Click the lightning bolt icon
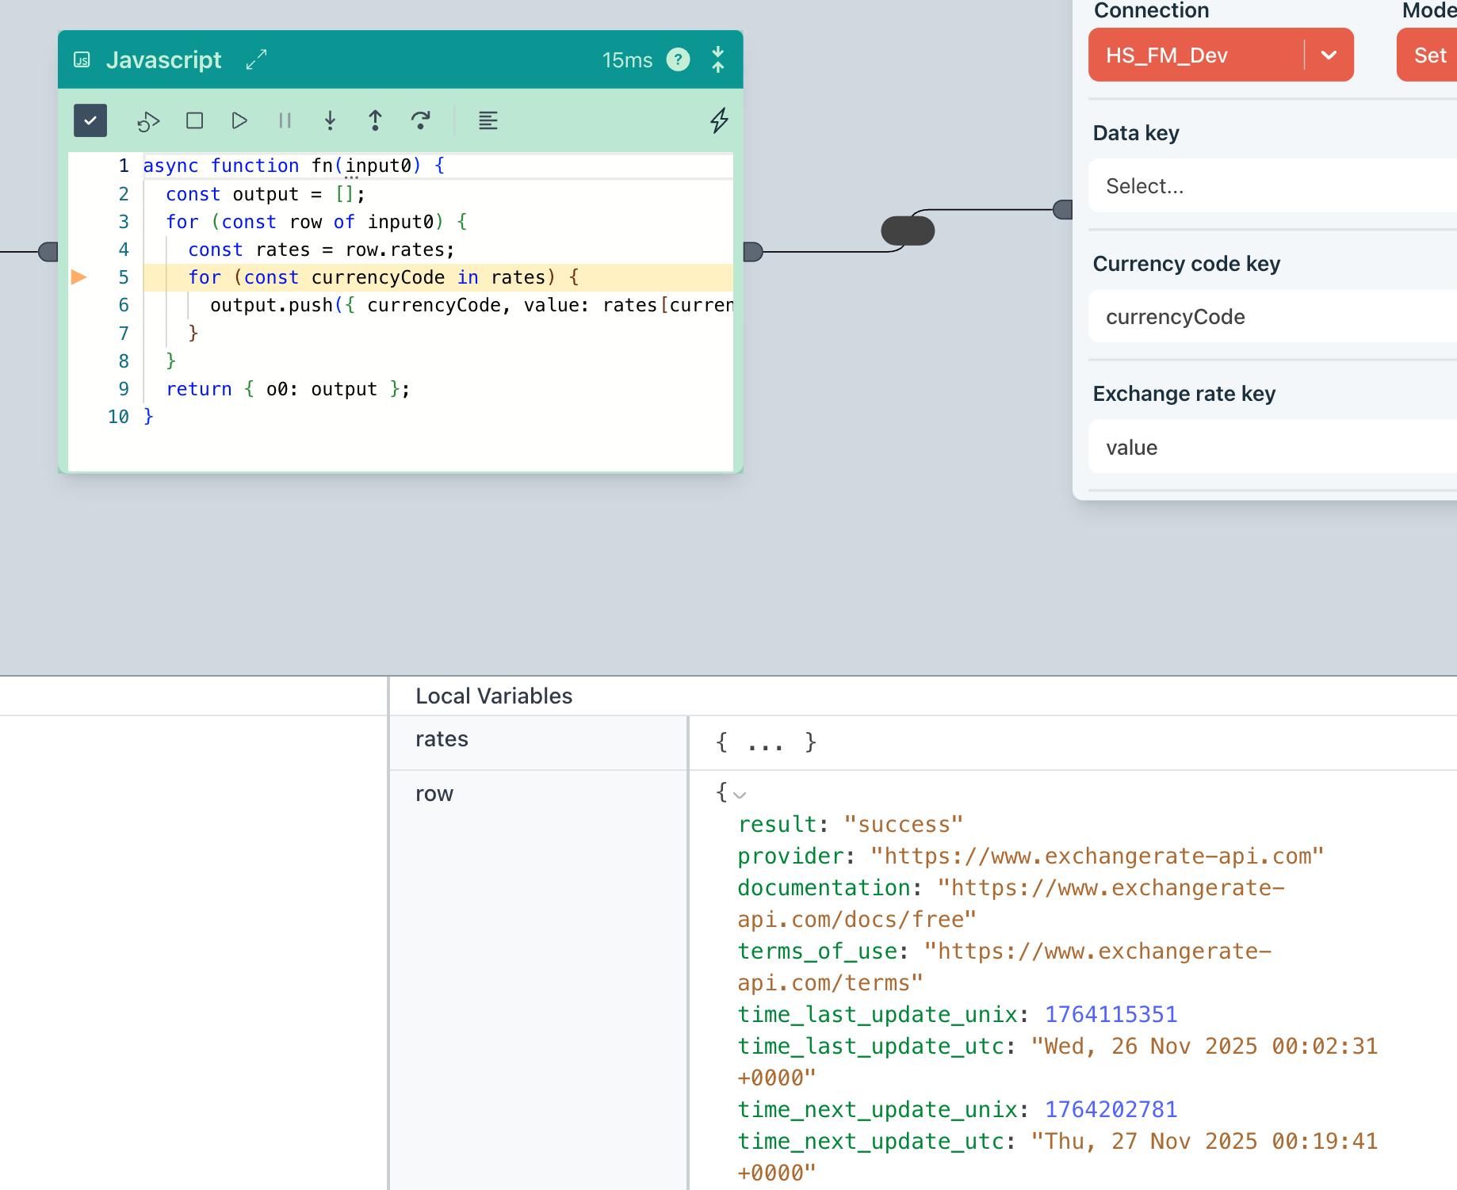The height and width of the screenshot is (1190, 1457). pos(718,120)
